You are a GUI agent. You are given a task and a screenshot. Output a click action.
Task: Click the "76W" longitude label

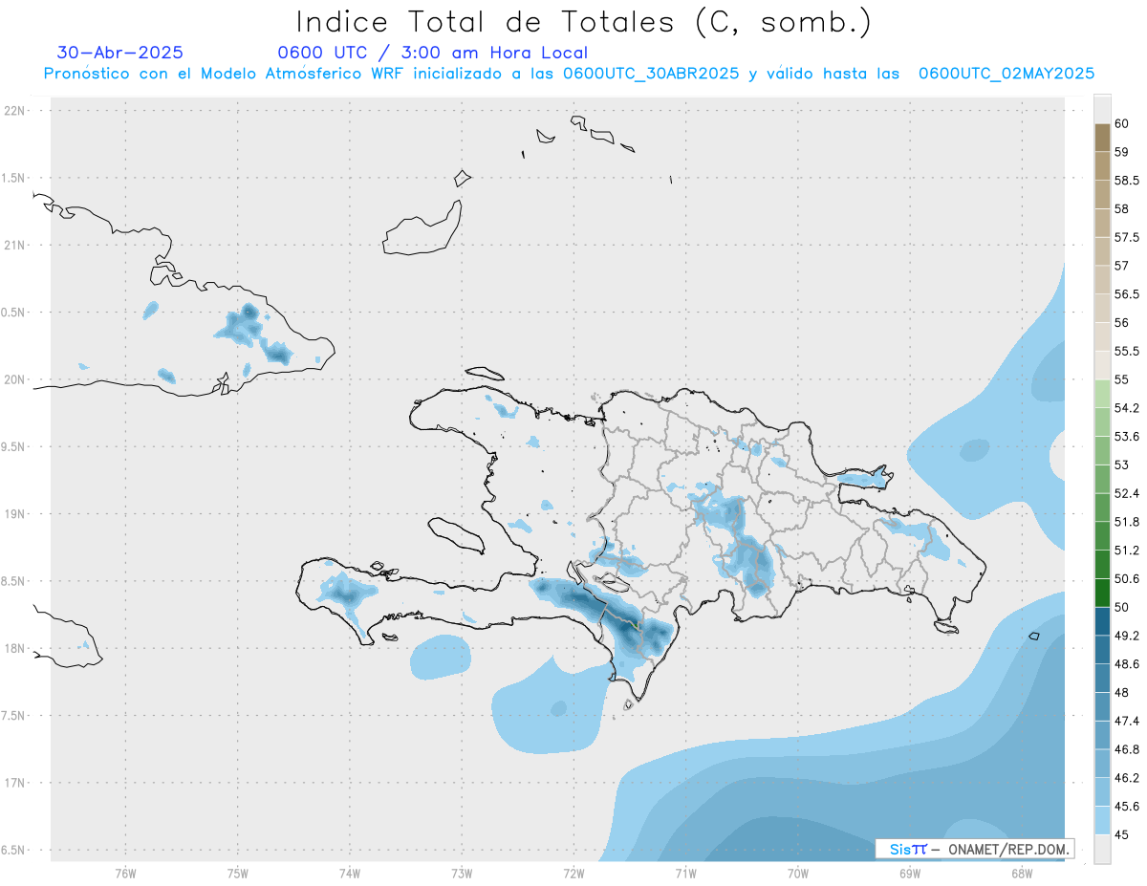[125, 874]
